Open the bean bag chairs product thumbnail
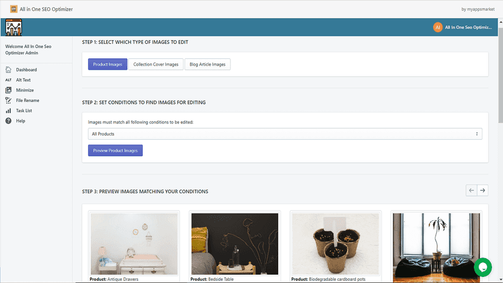This screenshot has height=283, width=503. click(436, 248)
